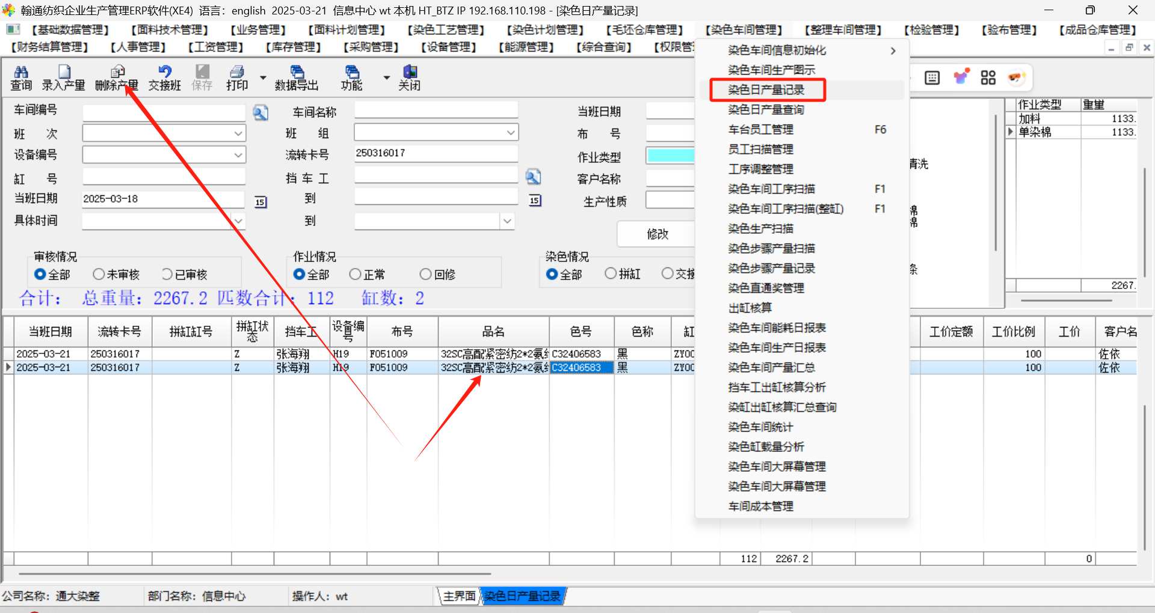Click the highlighted C32406583 cell
This screenshot has height=613, width=1155.
tap(581, 367)
